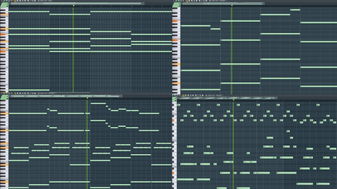The height and width of the screenshot is (189, 337).
Task: Select Draw pencil tool in top-right Kontakt 7
Action: 187,1
